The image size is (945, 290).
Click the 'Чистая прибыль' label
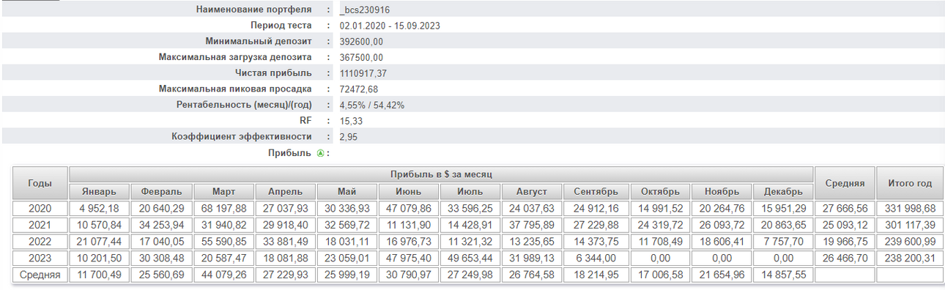[273, 73]
